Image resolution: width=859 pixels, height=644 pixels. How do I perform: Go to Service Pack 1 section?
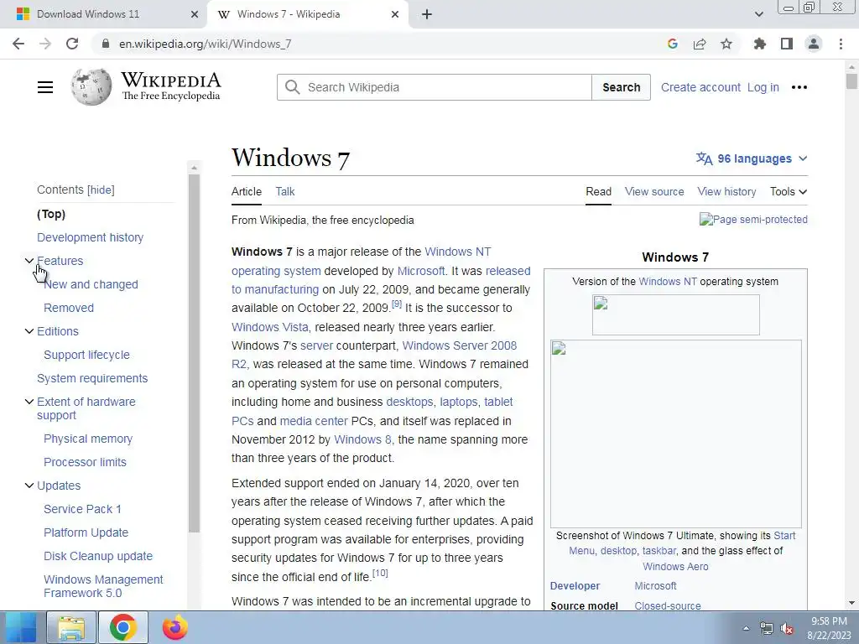[x=82, y=509]
